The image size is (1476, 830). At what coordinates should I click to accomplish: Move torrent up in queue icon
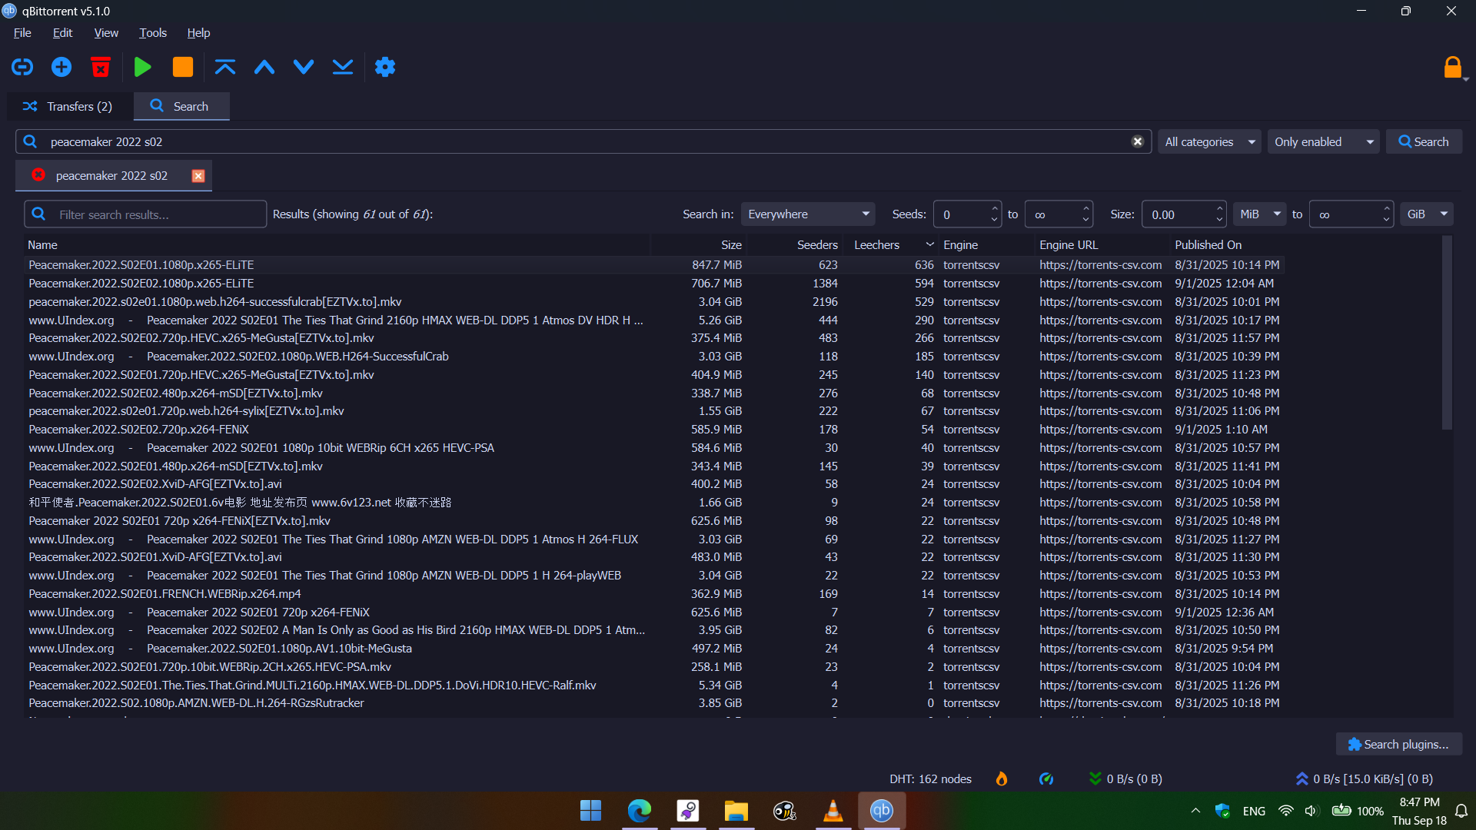click(264, 67)
